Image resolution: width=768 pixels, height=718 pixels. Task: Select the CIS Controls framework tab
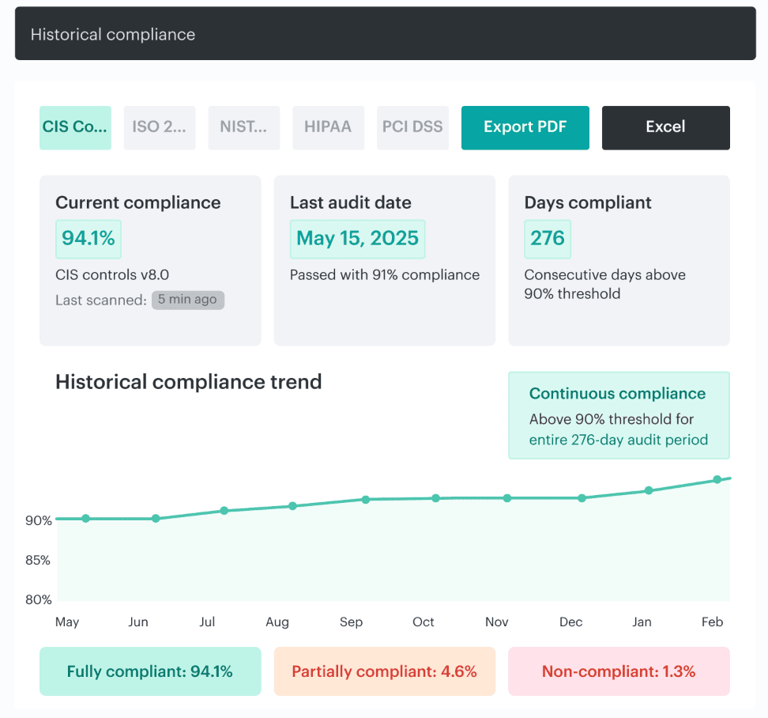pos(75,127)
